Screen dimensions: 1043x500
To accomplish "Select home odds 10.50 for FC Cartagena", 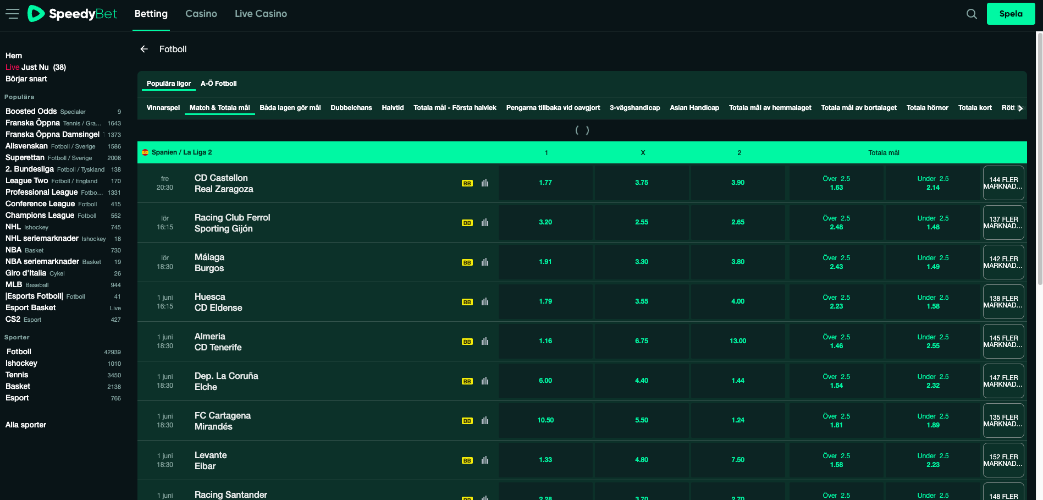I will pyautogui.click(x=545, y=421).
